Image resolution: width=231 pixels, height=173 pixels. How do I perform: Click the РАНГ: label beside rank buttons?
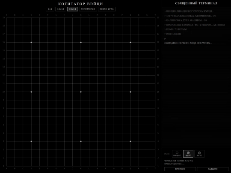(x=167, y=154)
